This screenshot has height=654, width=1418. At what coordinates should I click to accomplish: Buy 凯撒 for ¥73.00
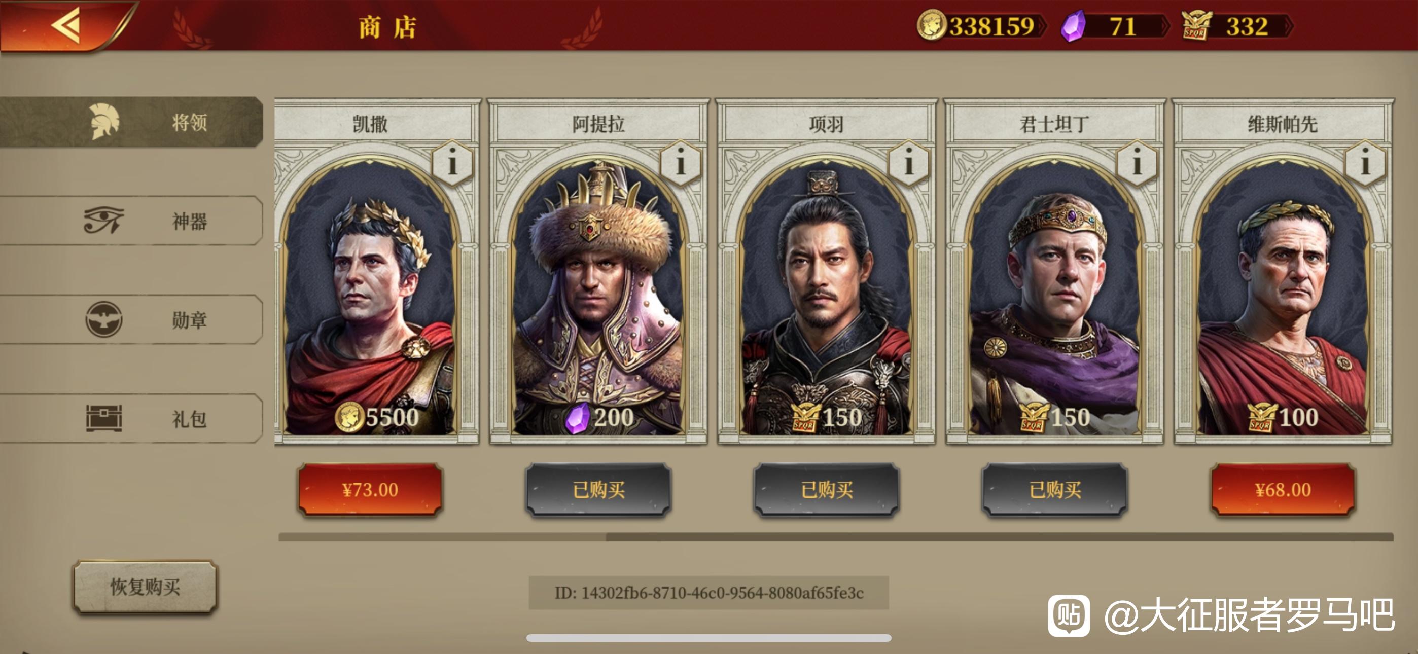370,489
